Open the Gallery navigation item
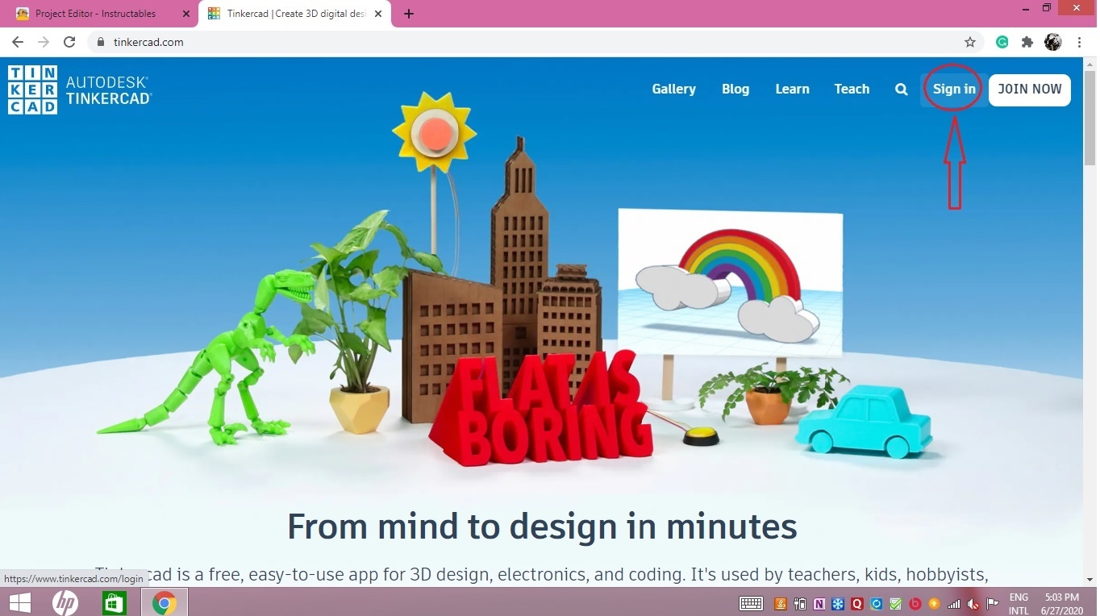 point(674,89)
